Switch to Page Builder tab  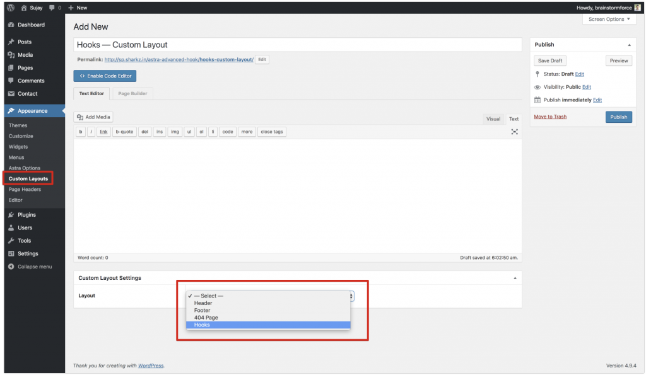click(132, 94)
